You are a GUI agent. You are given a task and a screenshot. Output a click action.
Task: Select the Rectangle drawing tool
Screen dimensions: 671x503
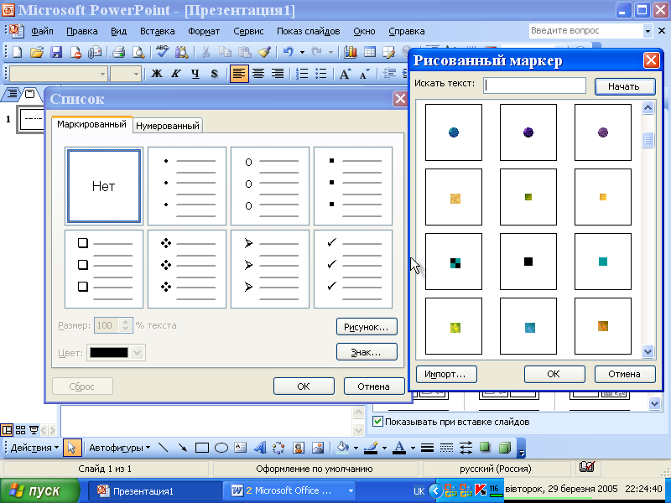click(201, 448)
